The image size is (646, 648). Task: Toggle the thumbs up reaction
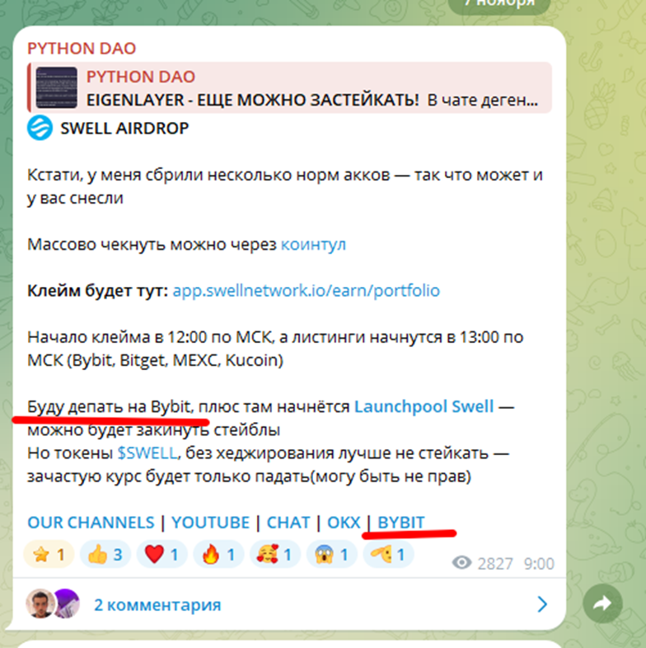(x=105, y=554)
